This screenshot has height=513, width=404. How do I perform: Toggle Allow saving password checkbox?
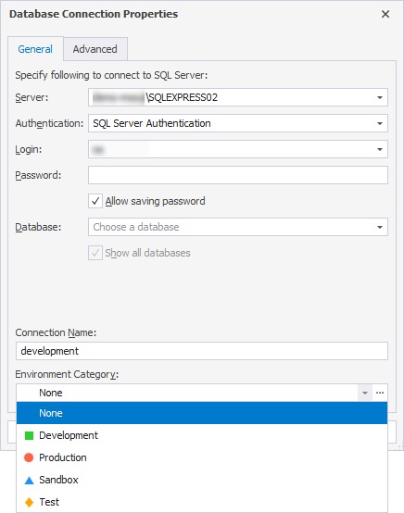95,201
